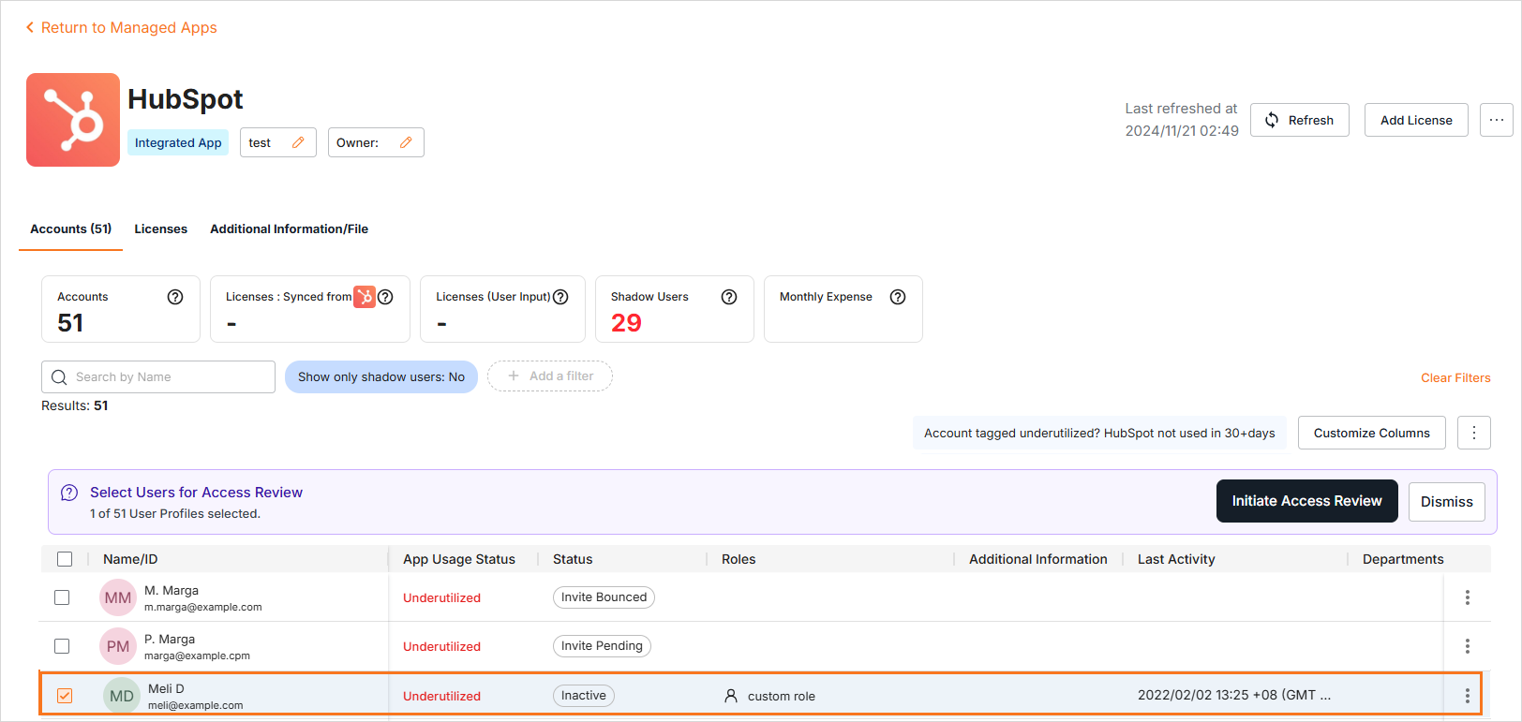The image size is (1522, 722).
Task: Click the search magnifier icon
Action: tap(59, 376)
